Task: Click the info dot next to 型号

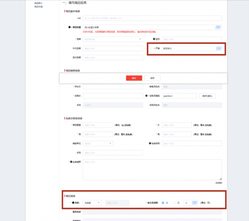Action: (154, 39)
